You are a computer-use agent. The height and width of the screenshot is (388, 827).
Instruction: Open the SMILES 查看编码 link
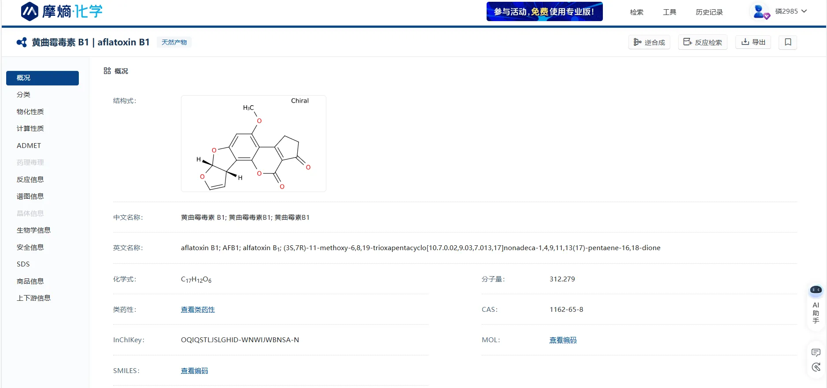point(194,371)
